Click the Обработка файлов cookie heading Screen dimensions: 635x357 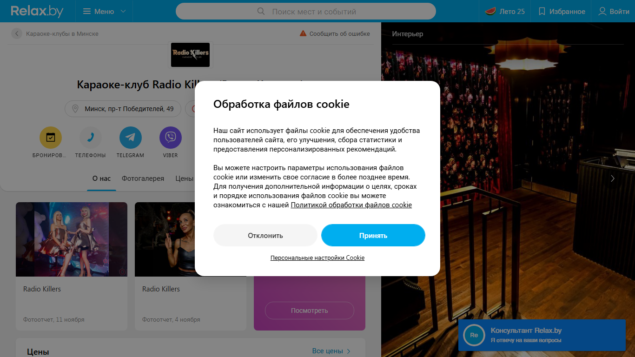pyautogui.click(x=281, y=104)
